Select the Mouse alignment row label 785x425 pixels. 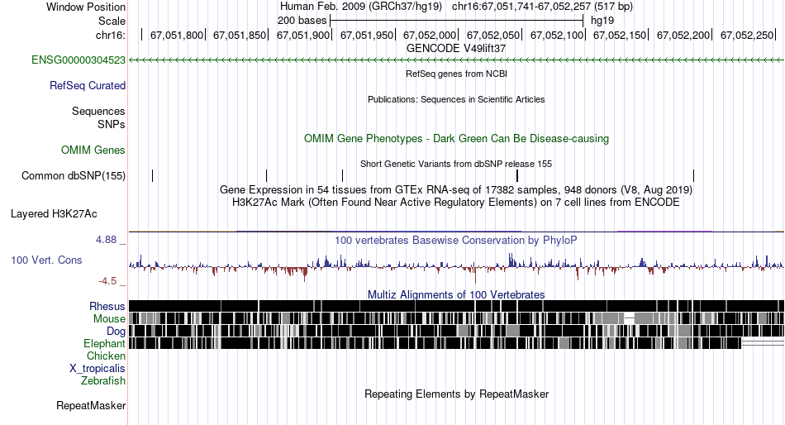coord(109,319)
